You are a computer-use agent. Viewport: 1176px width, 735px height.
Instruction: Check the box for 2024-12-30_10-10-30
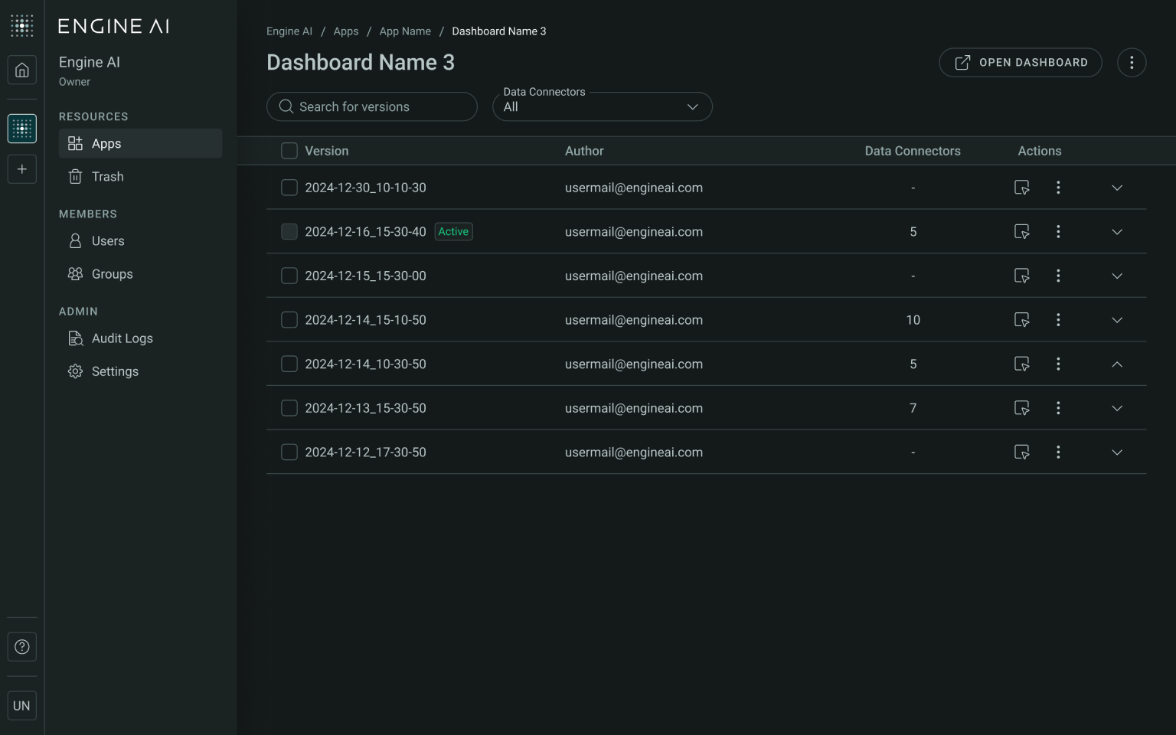coord(289,188)
